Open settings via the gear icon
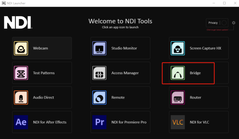The width and height of the screenshot is (239, 139). [x=233, y=23]
